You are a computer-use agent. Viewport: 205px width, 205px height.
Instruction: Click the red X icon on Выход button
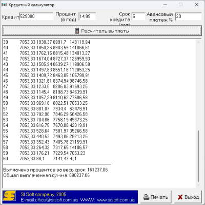click(180, 197)
